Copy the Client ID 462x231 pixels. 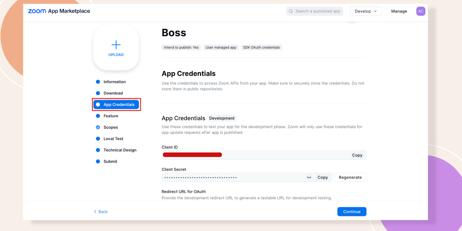tap(357, 155)
